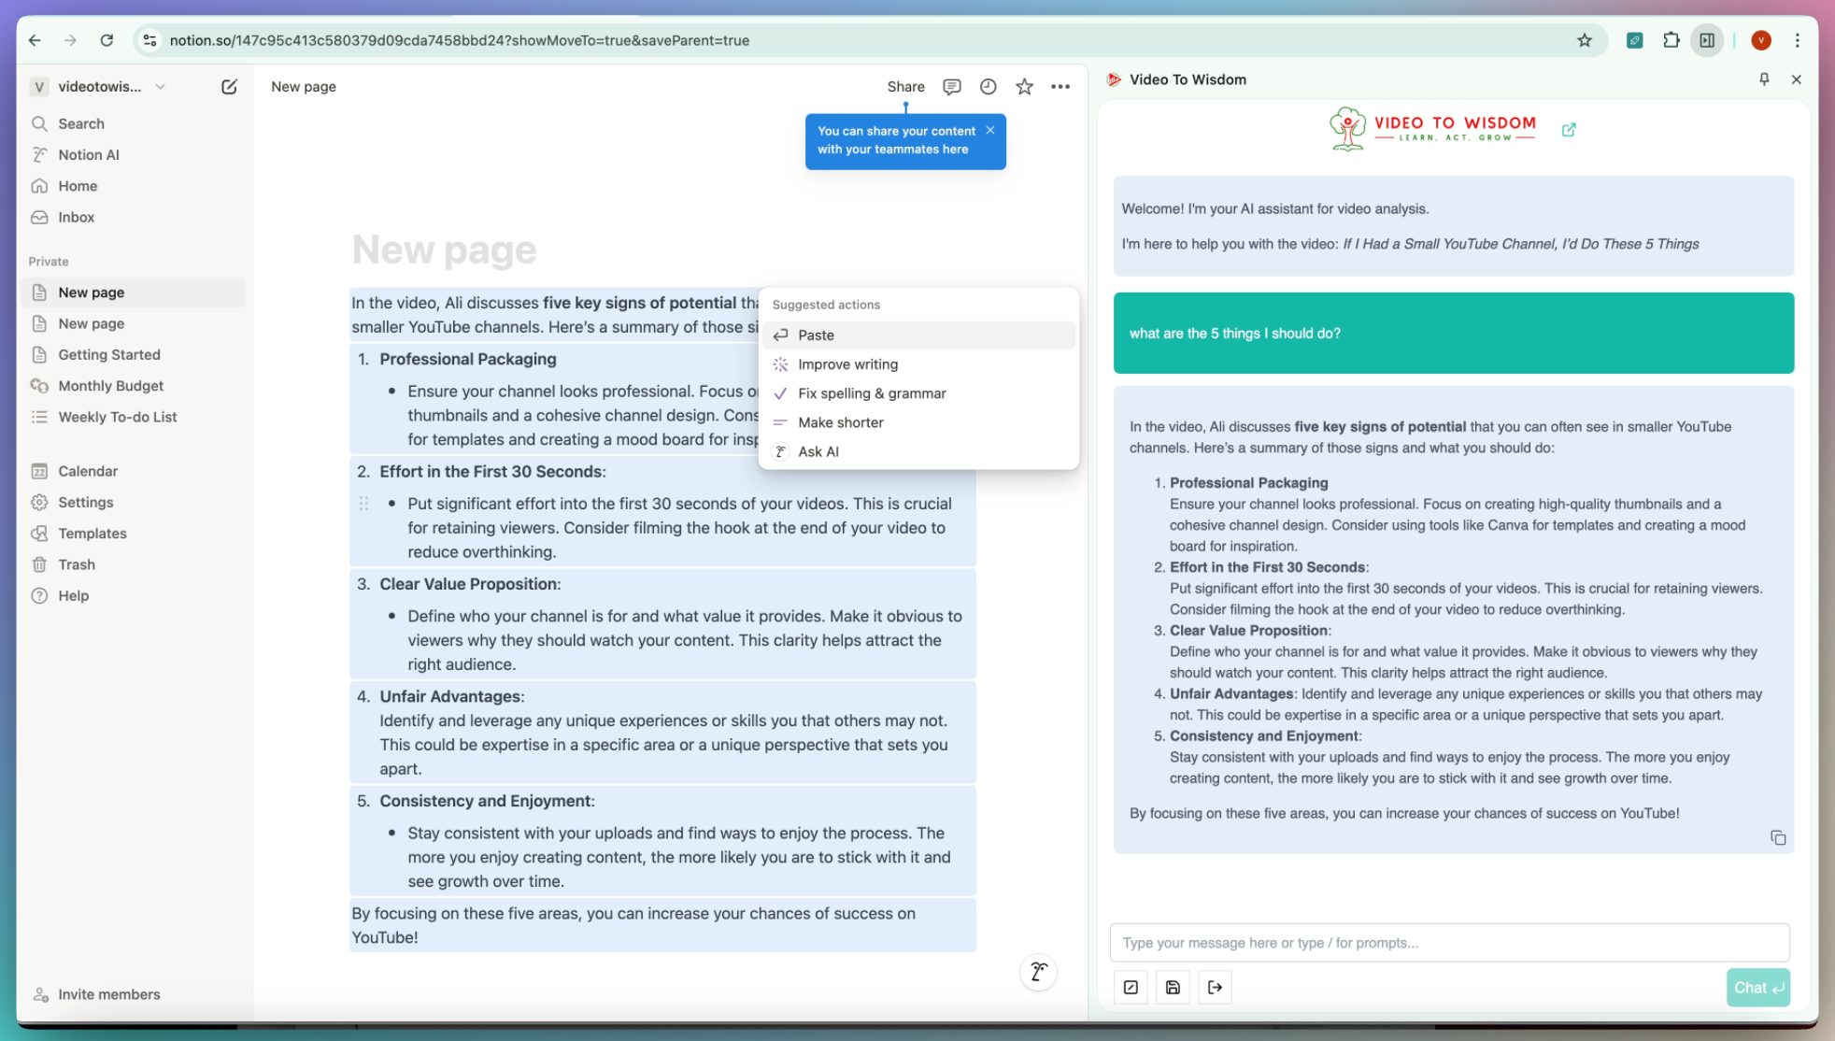Open the Video To Wisdom extension icon
The width and height of the screenshot is (1835, 1041).
point(1634,40)
